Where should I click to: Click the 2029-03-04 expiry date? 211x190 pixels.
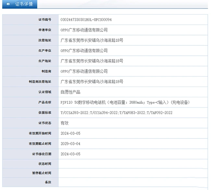[70, 144]
